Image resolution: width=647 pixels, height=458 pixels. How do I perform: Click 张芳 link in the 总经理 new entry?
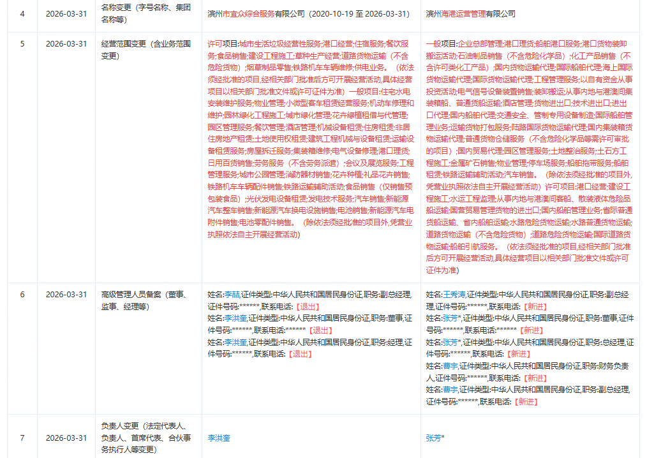452,342
